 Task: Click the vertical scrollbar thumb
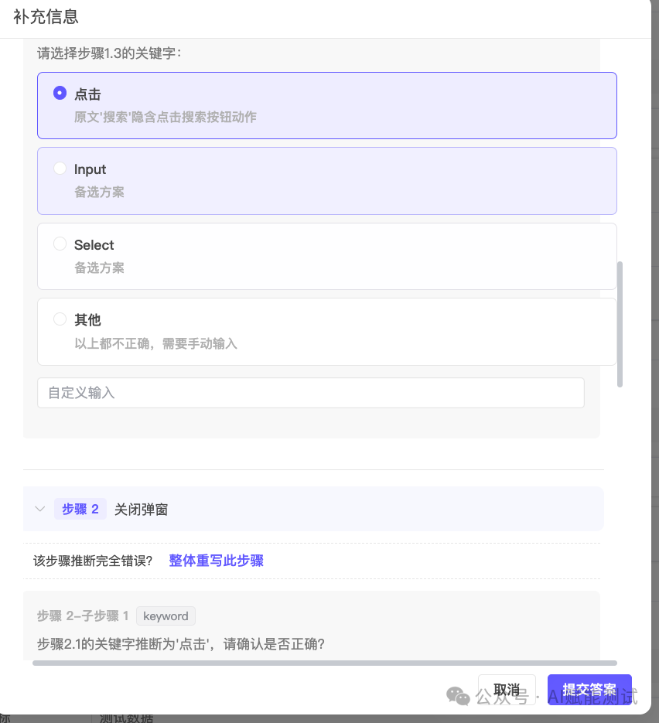(x=620, y=325)
